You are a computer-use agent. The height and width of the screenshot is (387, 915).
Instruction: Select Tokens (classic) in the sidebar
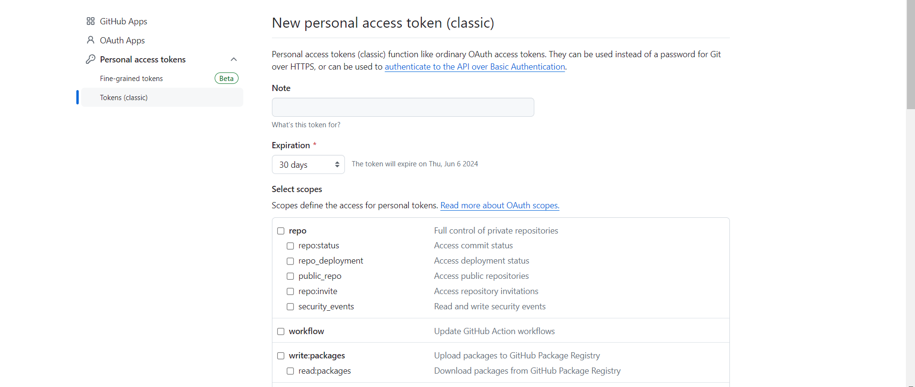click(x=124, y=98)
